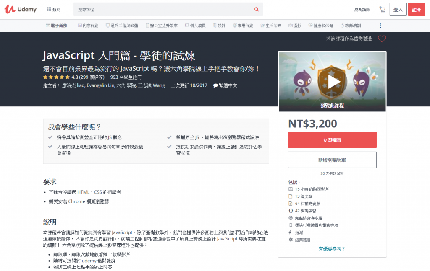430x271 pixels.
Task: Click the red search magnifier icon
Action: (257, 9)
